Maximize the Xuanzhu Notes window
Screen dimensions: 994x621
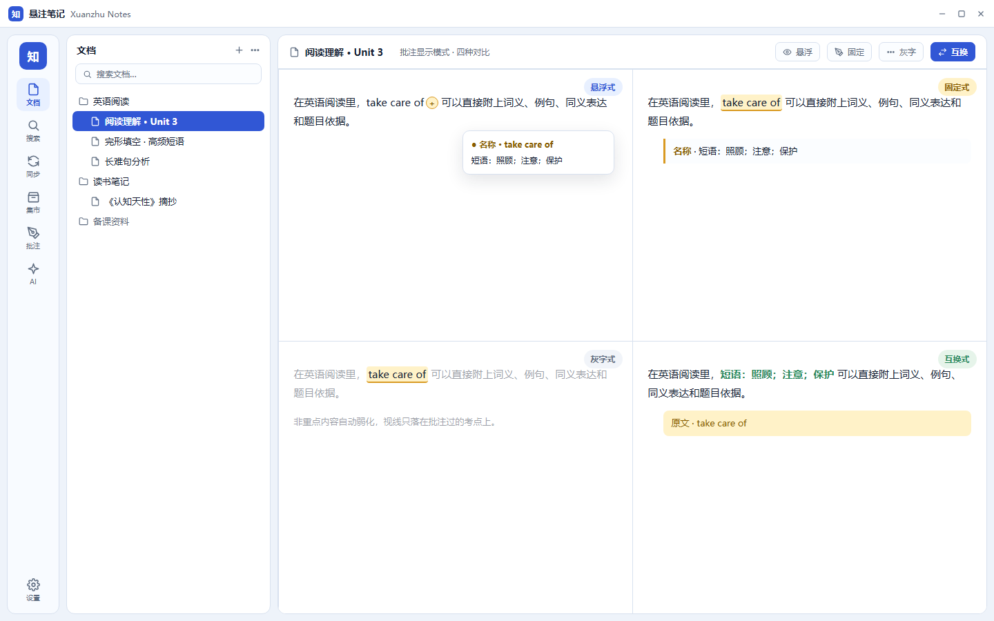[x=962, y=14]
